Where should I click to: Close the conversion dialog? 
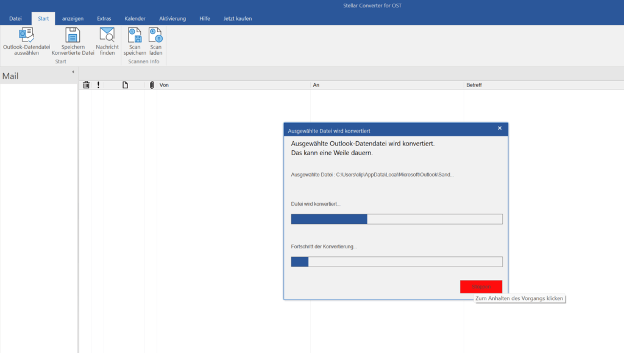pos(500,128)
